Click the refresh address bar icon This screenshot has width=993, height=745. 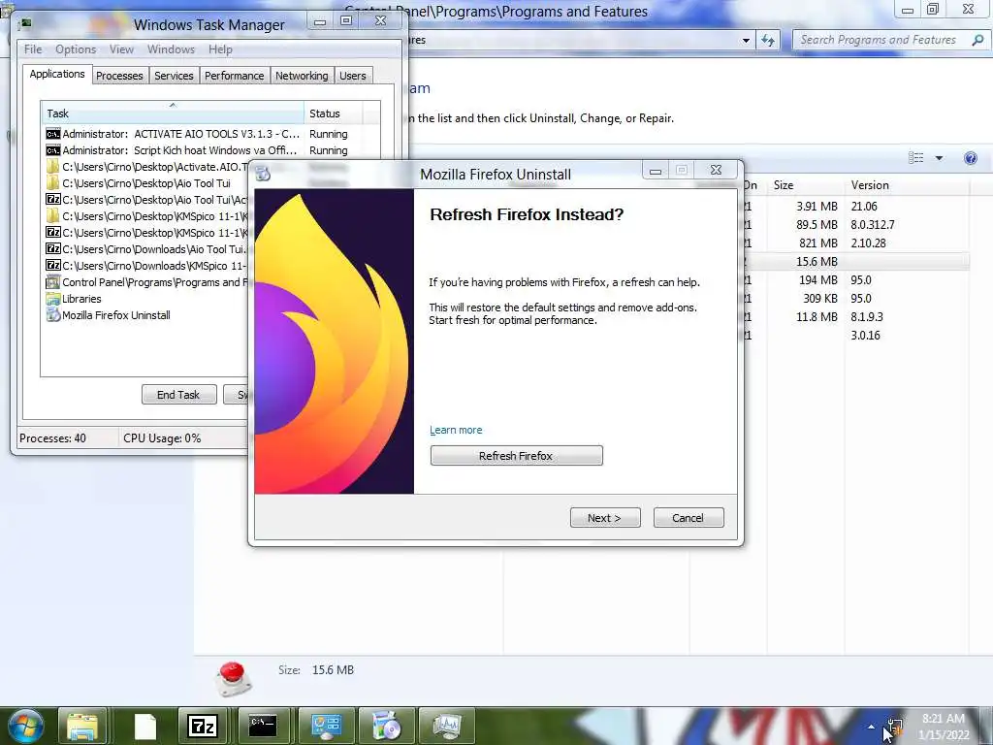coord(768,40)
